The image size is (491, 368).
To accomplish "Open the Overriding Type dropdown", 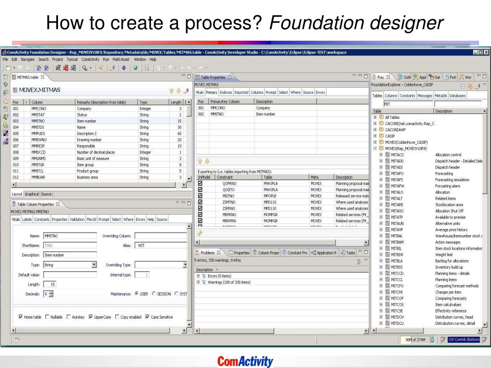I will tap(185, 264).
